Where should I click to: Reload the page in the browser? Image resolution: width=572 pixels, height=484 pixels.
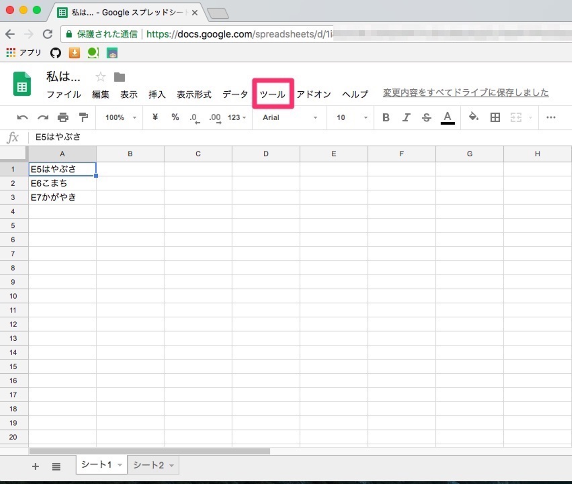tap(48, 34)
